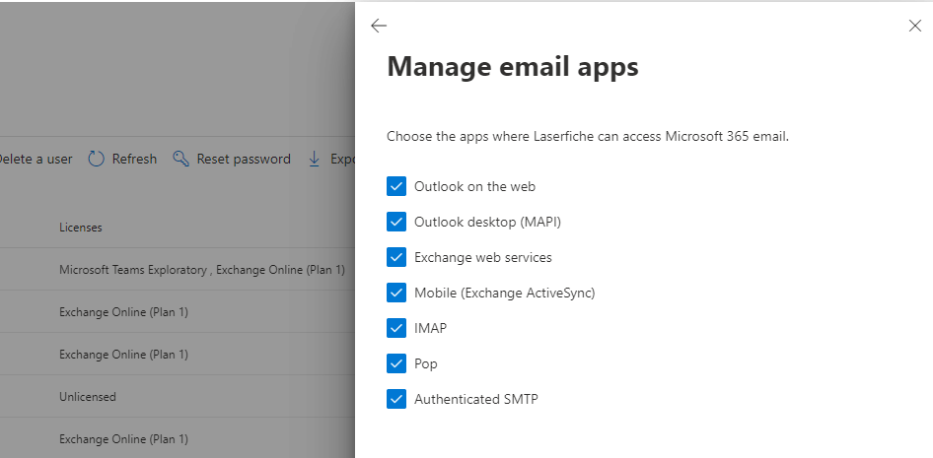Click the back arrow in the panel
The height and width of the screenshot is (458, 933).
[379, 26]
